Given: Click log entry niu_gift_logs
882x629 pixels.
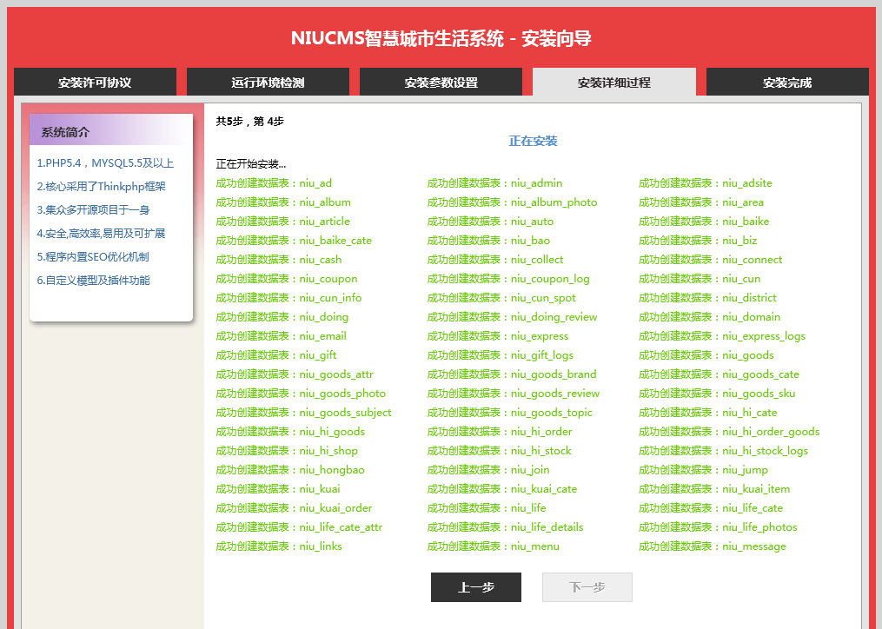Looking at the screenshot, I should (500, 355).
